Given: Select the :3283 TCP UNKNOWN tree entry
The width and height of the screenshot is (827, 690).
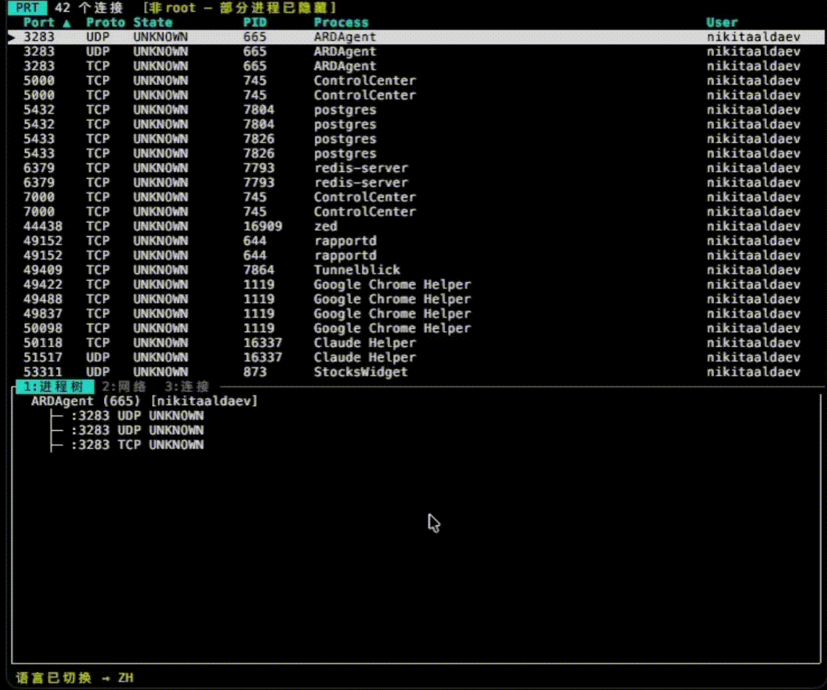Looking at the screenshot, I should 137,445.
